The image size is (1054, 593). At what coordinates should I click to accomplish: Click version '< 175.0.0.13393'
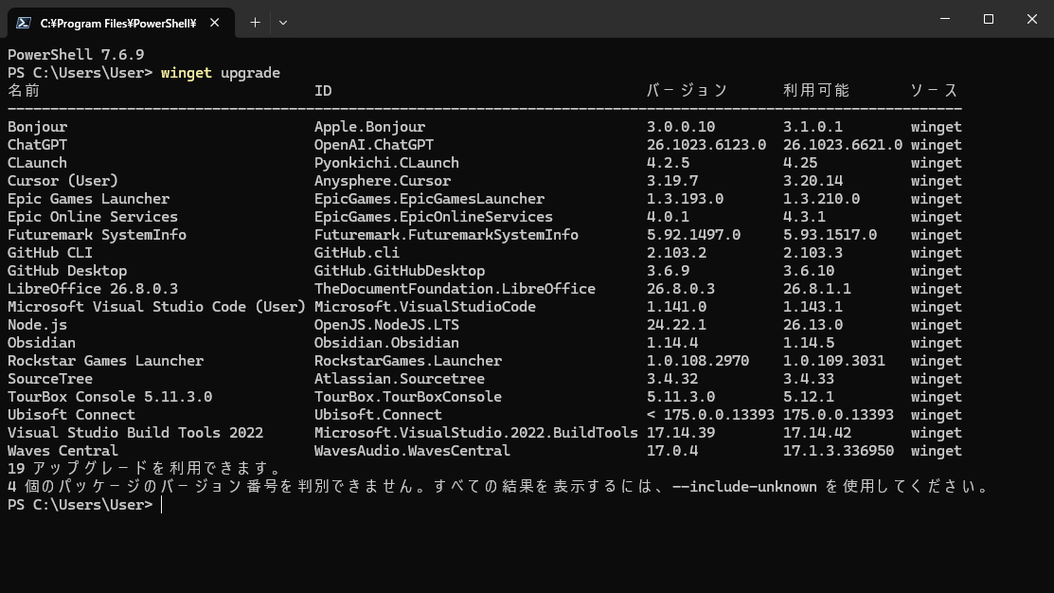[710, 415]
